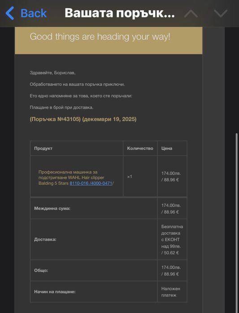Go to next email with down arrow
Screen dimensions: 239x313
coord(221,13)
